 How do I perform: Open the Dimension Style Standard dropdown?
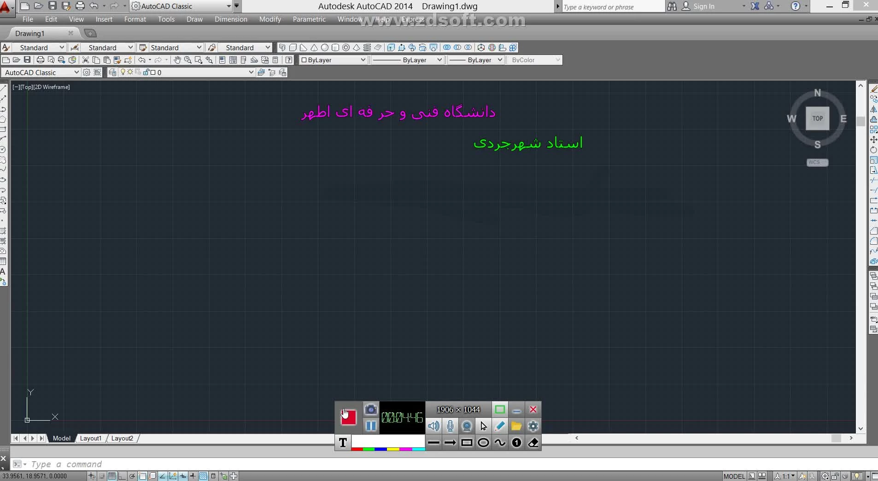pyautogui.click(x=130, y=47)
